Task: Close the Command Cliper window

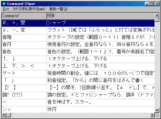Action: coord(157,4)
